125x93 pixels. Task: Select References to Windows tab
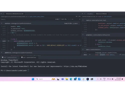tap(101, 14)
